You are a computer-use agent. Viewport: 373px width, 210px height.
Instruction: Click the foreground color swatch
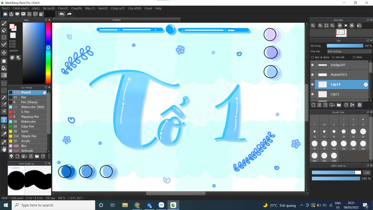click(12, 26)
